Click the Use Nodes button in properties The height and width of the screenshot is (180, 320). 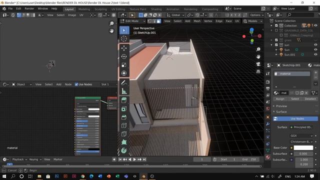click(x=295, y=118)
